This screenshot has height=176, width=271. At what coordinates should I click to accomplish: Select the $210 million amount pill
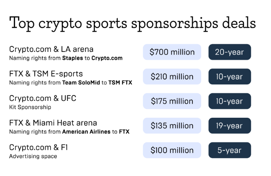tap(172, 77)
